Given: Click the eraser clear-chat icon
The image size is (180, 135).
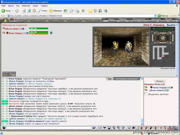Looking at the screenshot, I should pyautogui.click(x=100, y=128).
